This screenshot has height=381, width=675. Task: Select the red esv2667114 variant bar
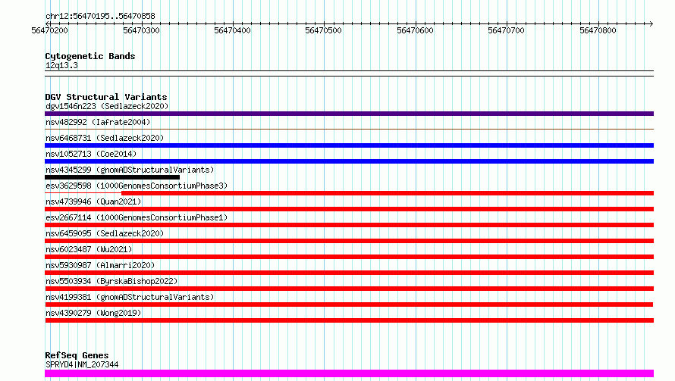pyautogui.click(x=349, y=225)
